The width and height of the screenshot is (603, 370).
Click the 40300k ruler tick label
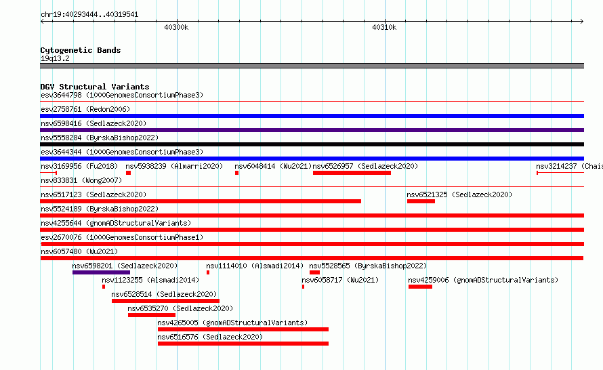tap(176, 27)
